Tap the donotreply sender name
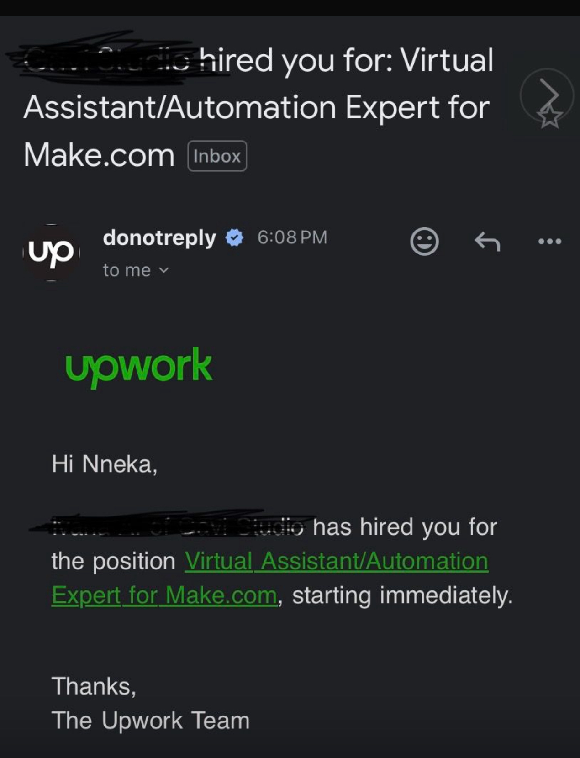The height and width of the screenshot is (758, 580). (x=159, y=238)
